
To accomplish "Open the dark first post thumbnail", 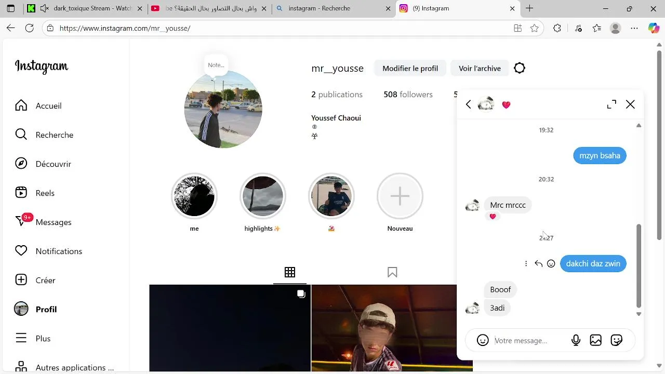I will click(230, 328).
